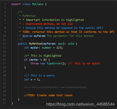
Task: Click 'let x = 1;' statement on line 21
Action: coord(32,79)
